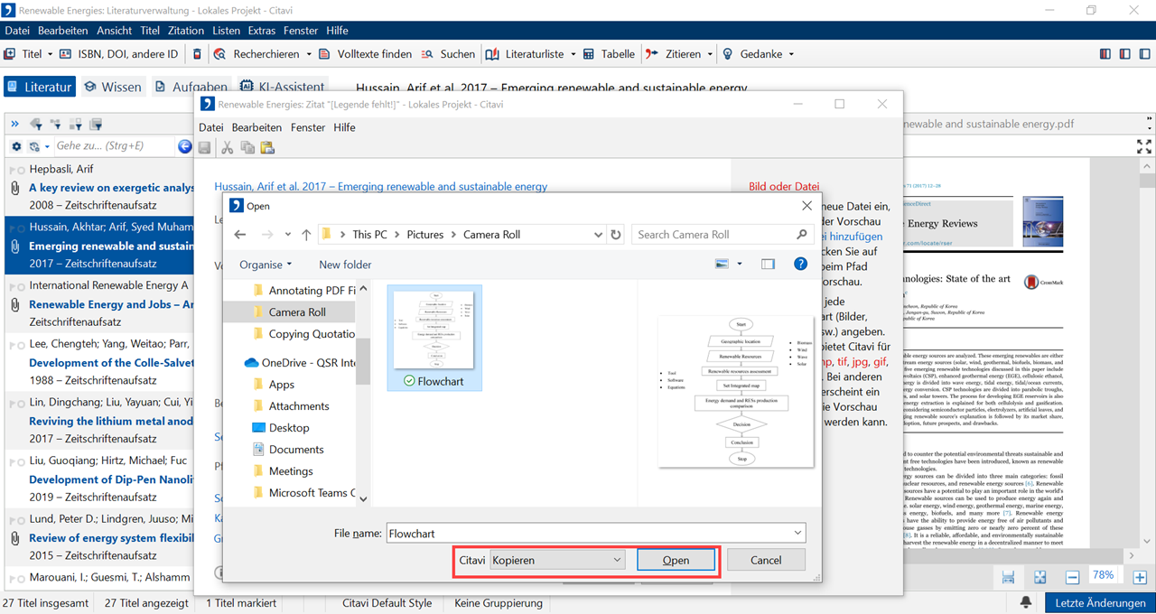Open the Open dialog's help icon
Viewport: 1156px width, 614px height.
click(x=799, y=265)
